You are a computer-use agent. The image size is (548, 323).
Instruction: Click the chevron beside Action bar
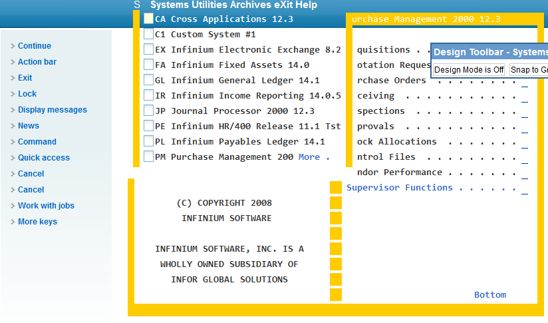(x=13, y=62)
